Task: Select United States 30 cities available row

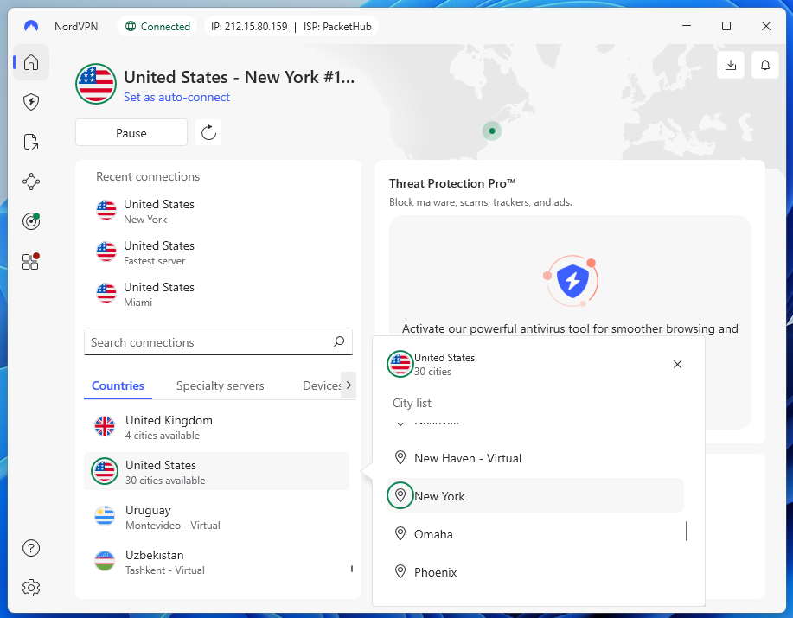Action: coord(216,471)
